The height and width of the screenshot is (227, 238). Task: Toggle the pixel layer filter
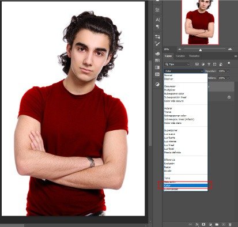[x=197, y=65]
